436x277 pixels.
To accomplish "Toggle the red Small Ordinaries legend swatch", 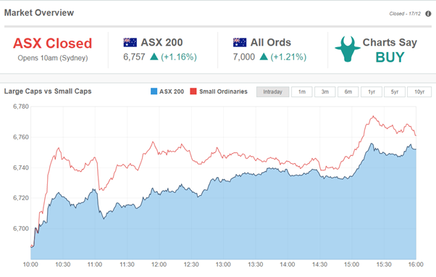I will (x=193, y=91).
